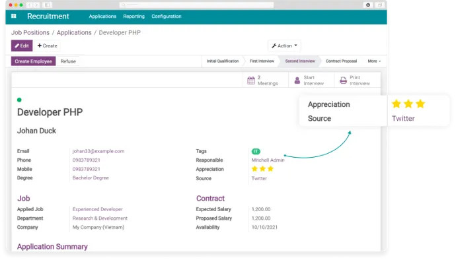Click the Refuse button
This screenshot has width=456, height=260.
[x=68, y=61]
